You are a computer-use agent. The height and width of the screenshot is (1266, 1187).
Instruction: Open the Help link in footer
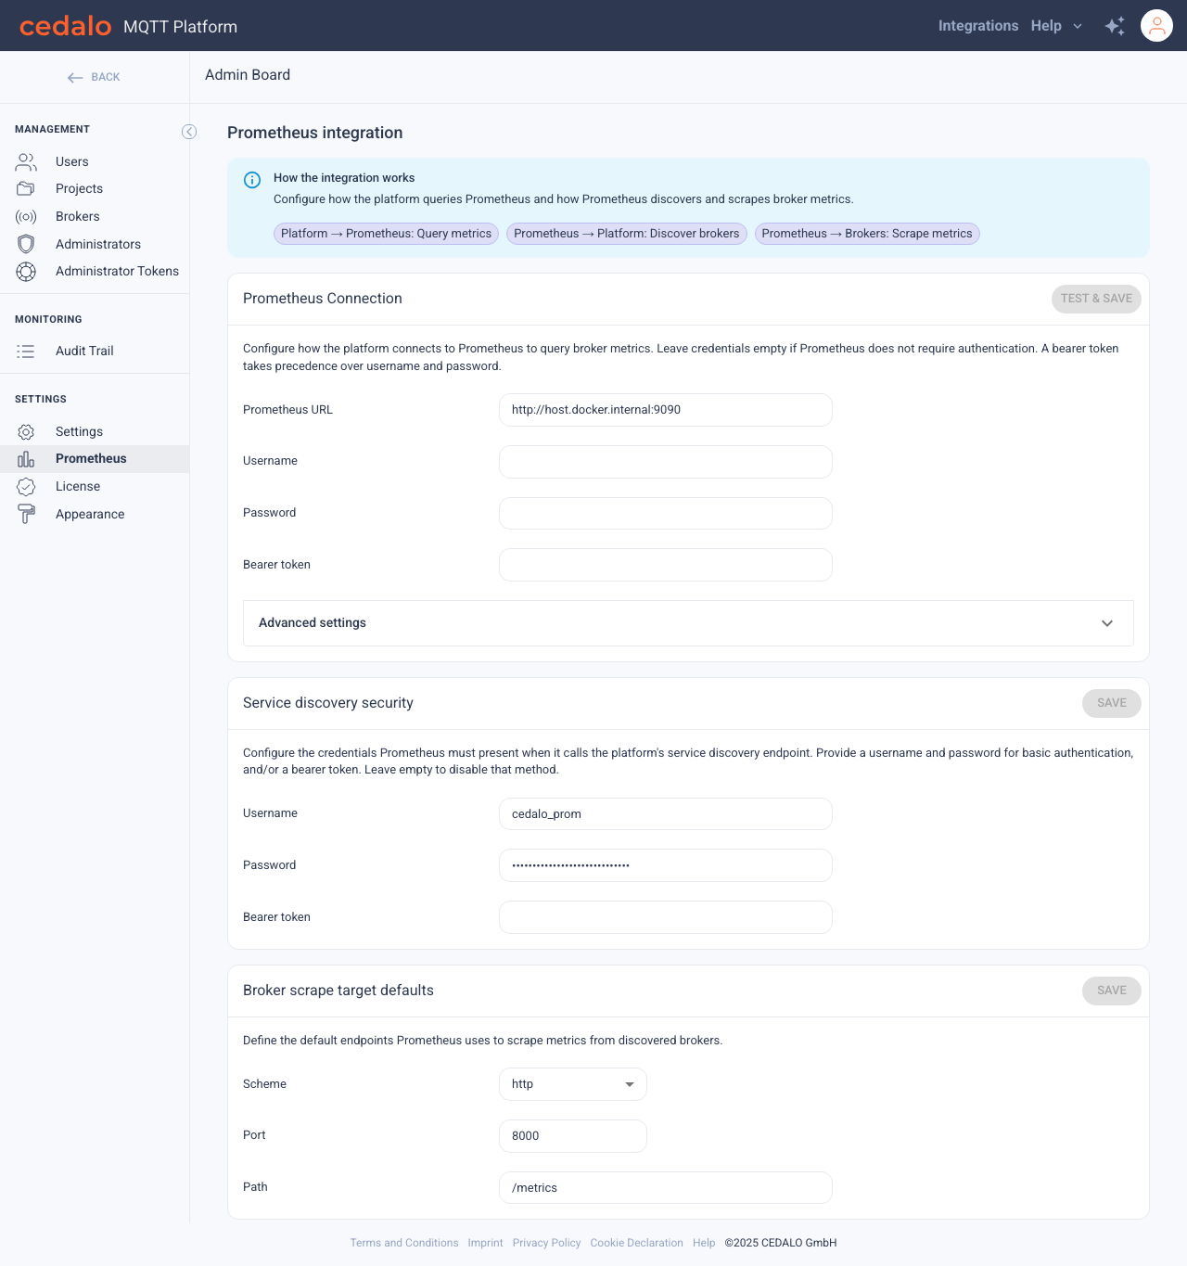coord(704,1244)
